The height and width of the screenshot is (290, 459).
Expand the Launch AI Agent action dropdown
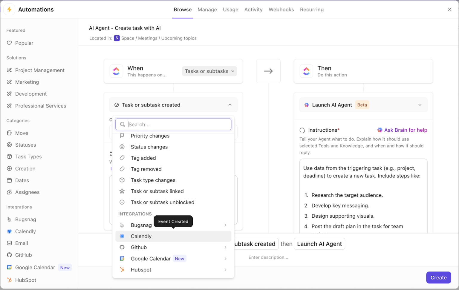420,105
